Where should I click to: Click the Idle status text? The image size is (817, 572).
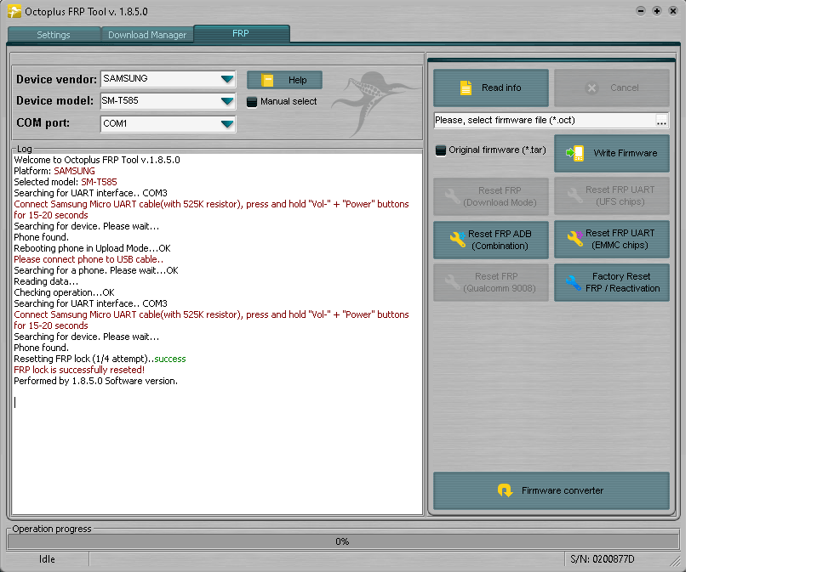point(47,559)
